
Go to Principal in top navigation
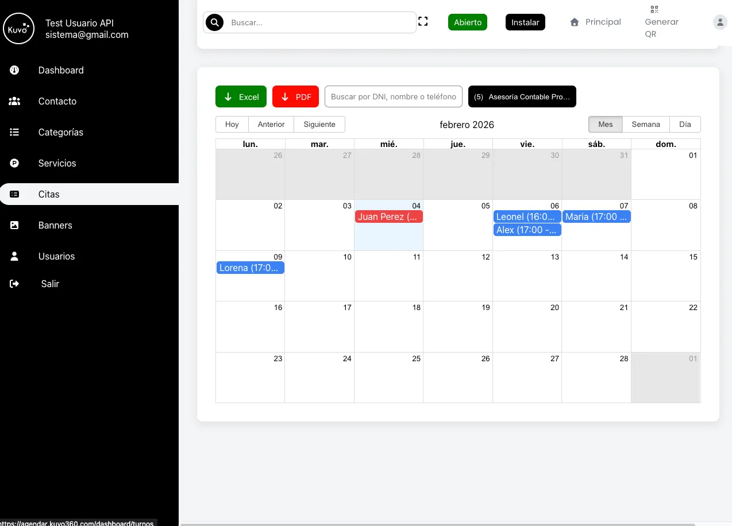[x=596, y=22]
